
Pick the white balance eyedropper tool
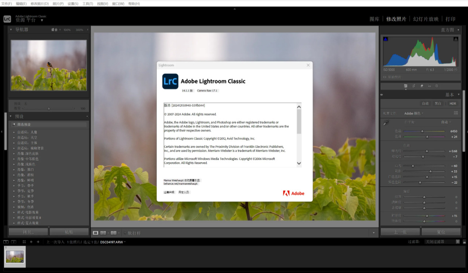[386, 123]
